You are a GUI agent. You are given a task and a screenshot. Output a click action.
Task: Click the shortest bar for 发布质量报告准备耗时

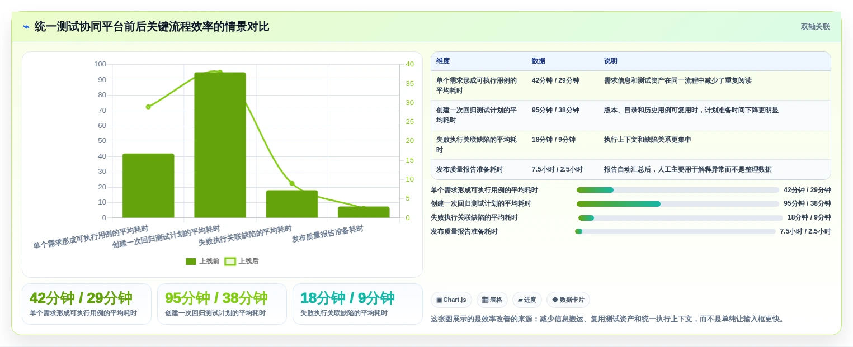point(364,212)
